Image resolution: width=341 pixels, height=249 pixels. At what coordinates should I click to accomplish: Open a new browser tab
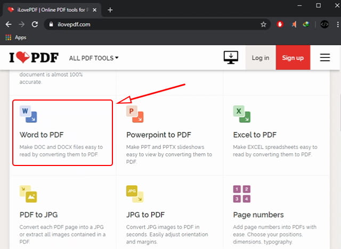[x=110, y=10]
